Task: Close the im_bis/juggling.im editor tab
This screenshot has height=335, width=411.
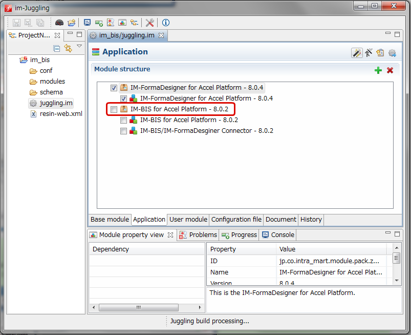Action: [x=161, y=35]
